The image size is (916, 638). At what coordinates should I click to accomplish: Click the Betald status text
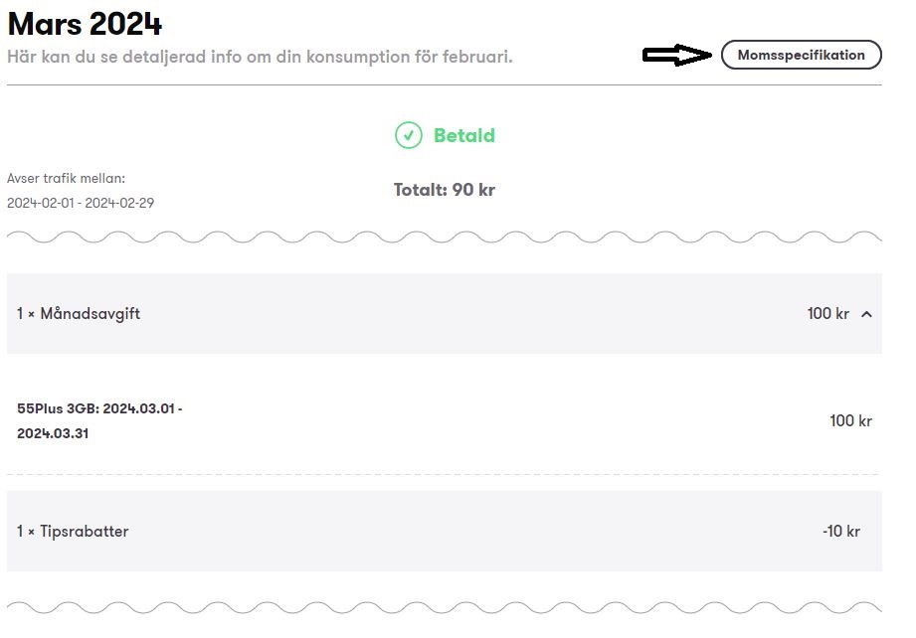pyautogui.click(x=463, y=135)
